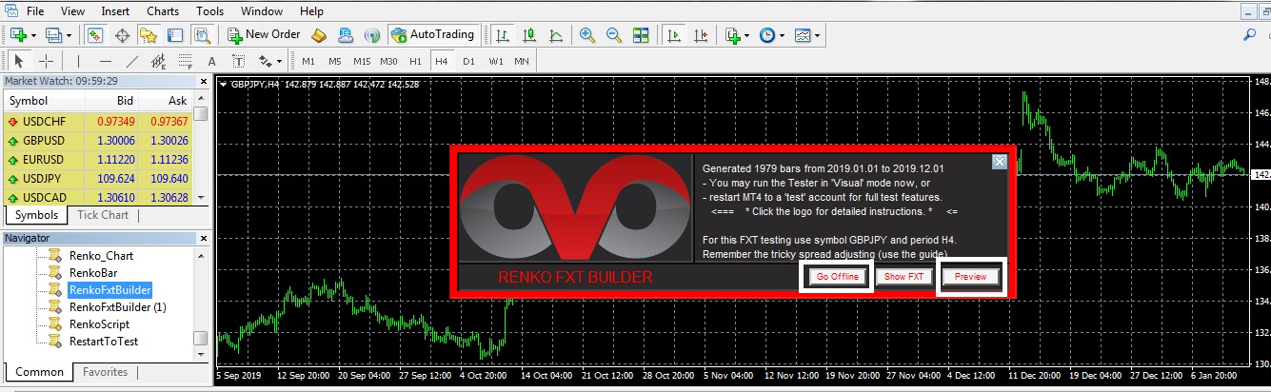Select the D1 timeframe

coord(468,61)
